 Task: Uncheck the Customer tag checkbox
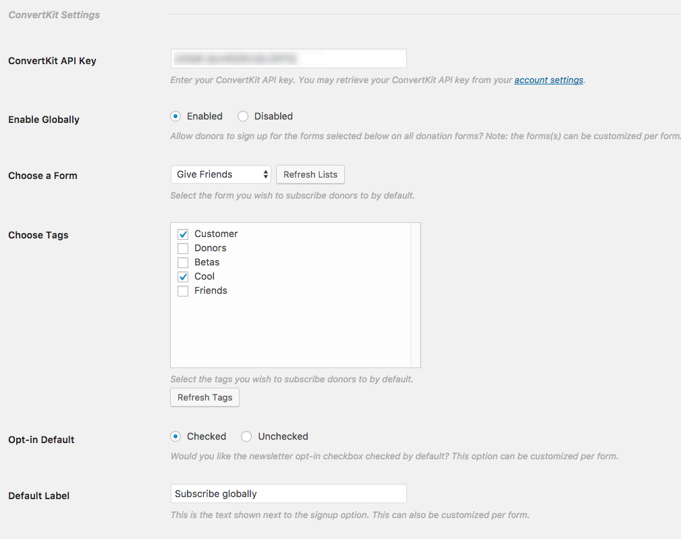pyautogui.click(x=183, y=234)
